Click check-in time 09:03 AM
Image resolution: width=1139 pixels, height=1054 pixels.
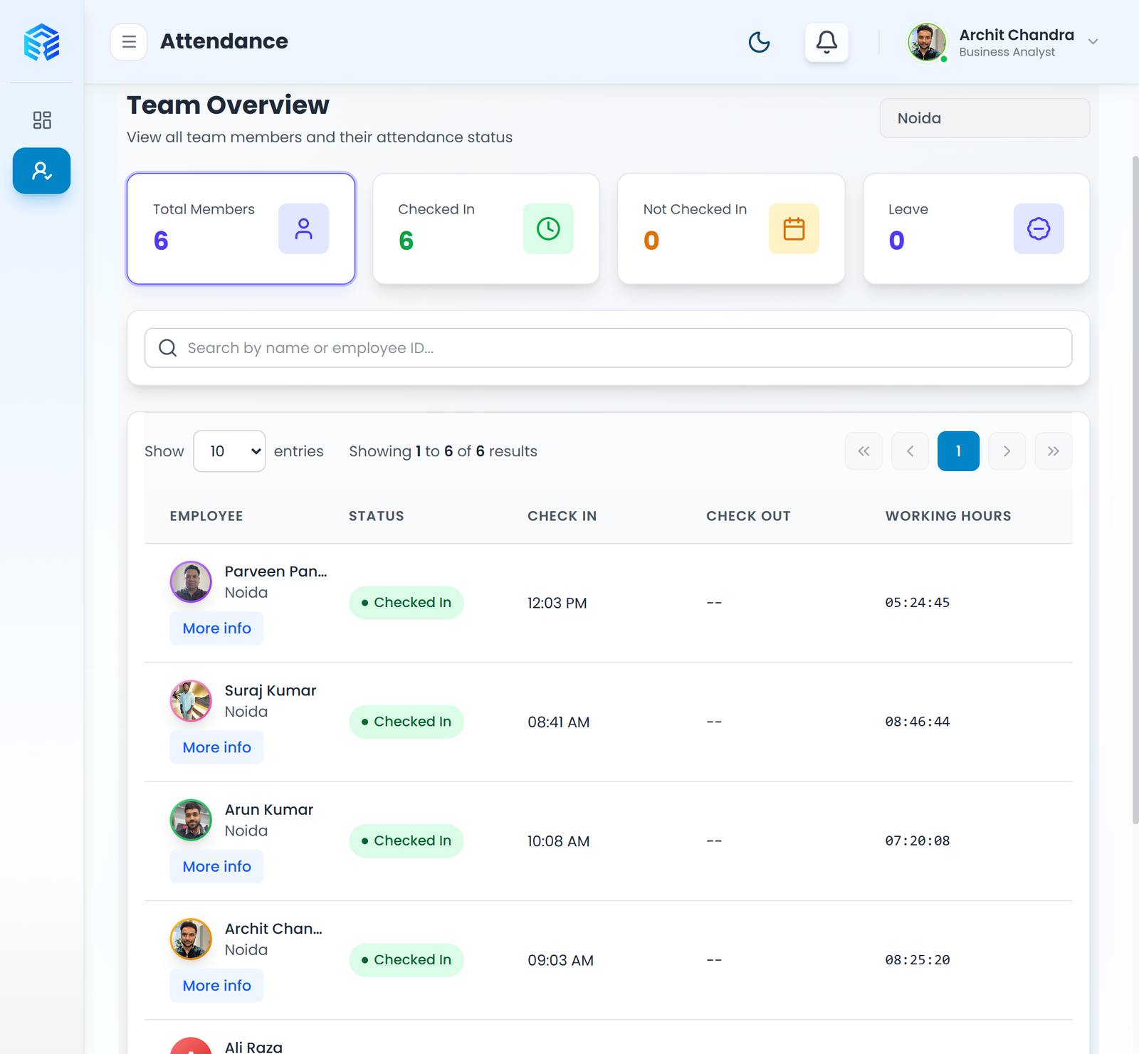(560, 960)
